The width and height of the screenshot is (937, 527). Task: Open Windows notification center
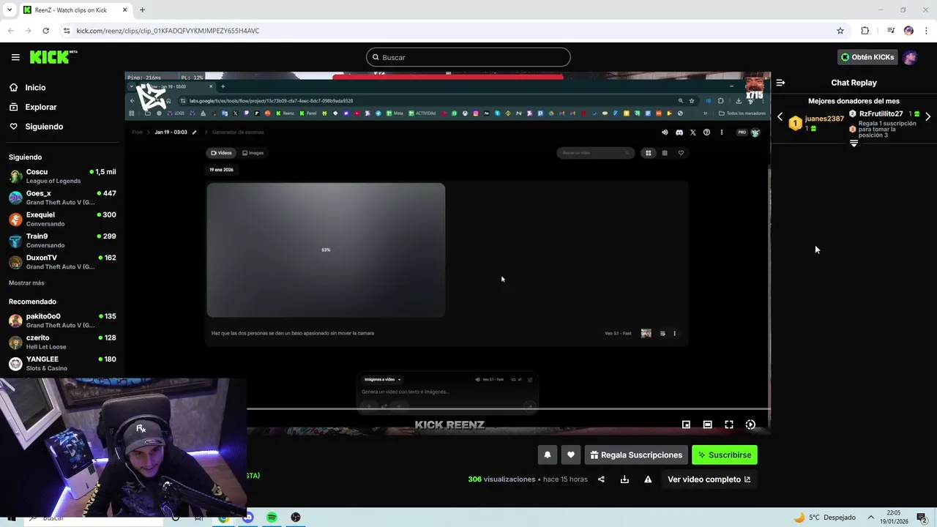point(922,517)
